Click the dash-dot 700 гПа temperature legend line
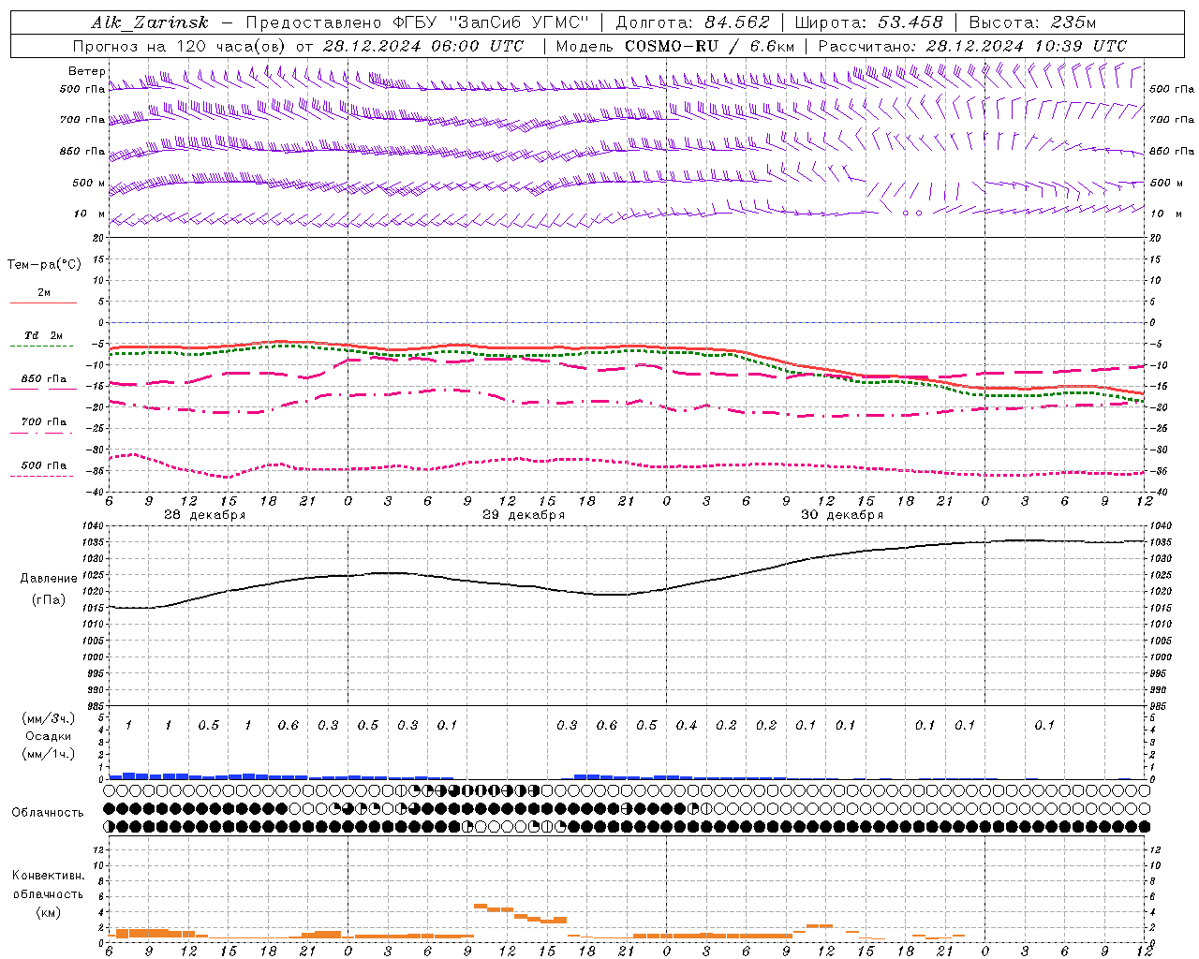The width and height of the screenshot is (1199, 959). pyautogui.click(x=41, y=434)
